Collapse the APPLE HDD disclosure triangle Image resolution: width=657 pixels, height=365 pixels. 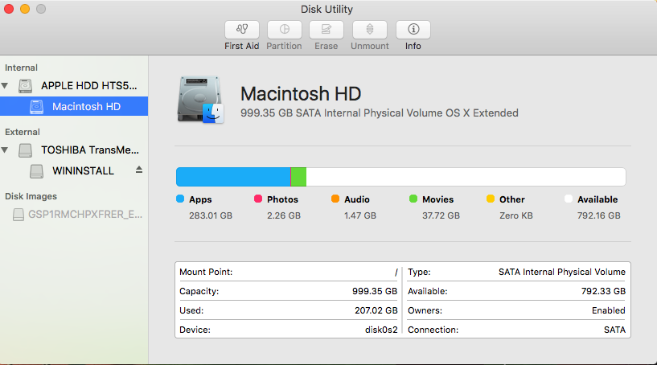click(x=5, y=86)
